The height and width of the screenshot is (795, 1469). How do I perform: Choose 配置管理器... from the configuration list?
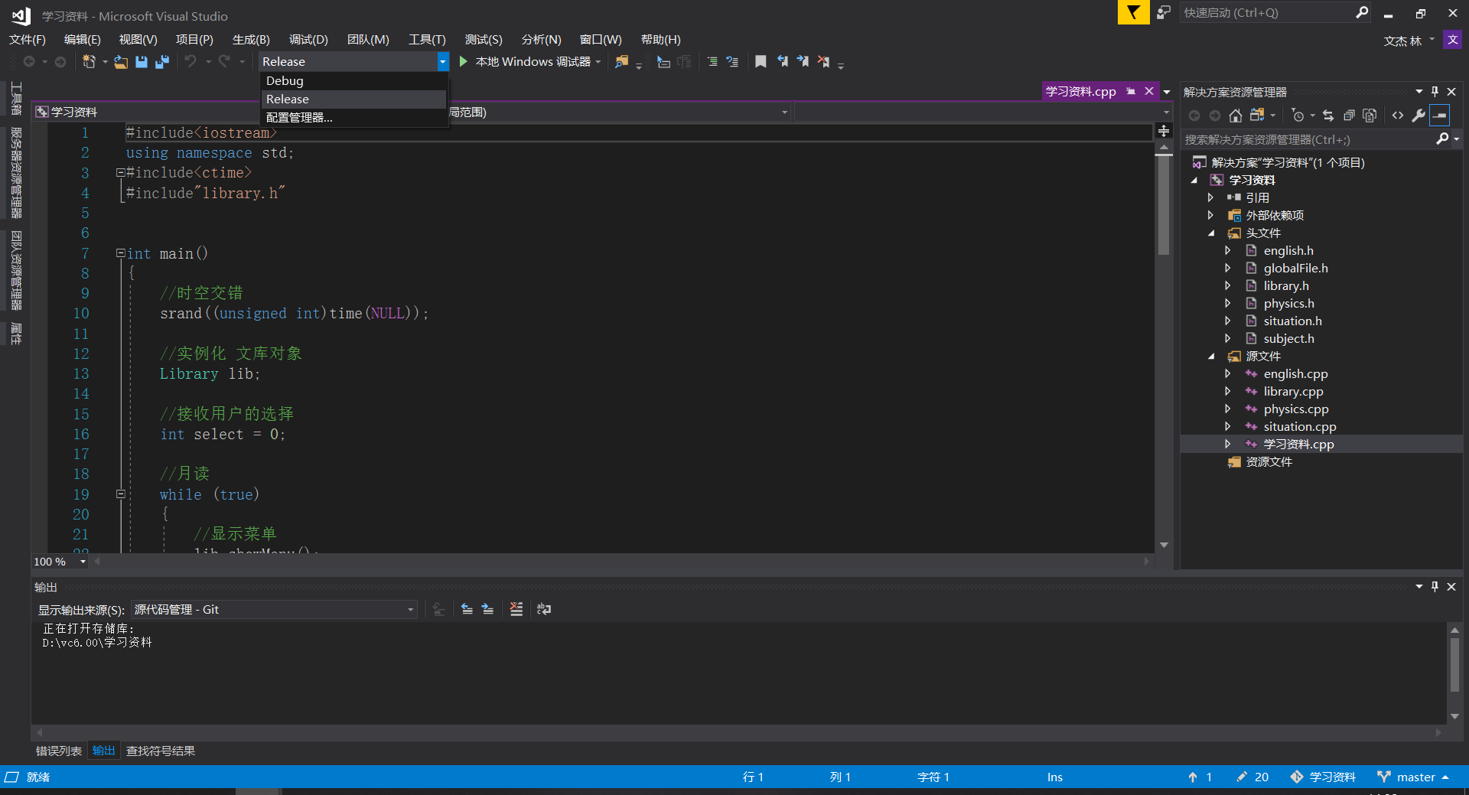coord(300,117)
